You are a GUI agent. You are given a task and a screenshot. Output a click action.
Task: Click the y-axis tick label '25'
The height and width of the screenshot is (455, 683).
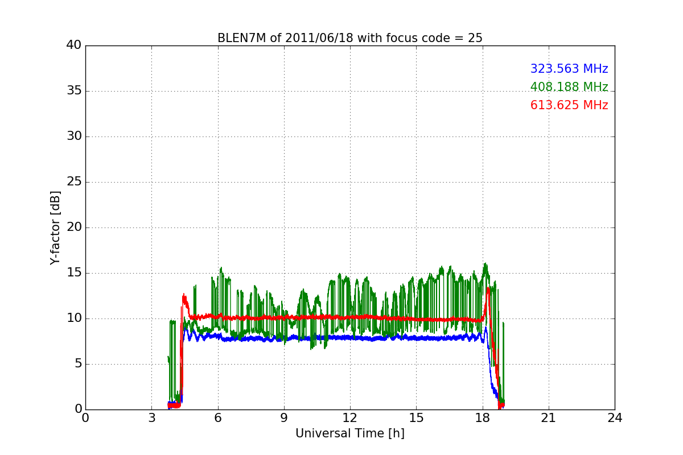pos(74,182)
